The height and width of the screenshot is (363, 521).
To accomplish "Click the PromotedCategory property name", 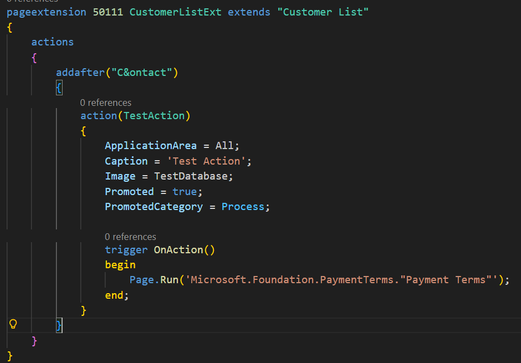I will click(x=154, y=207).
